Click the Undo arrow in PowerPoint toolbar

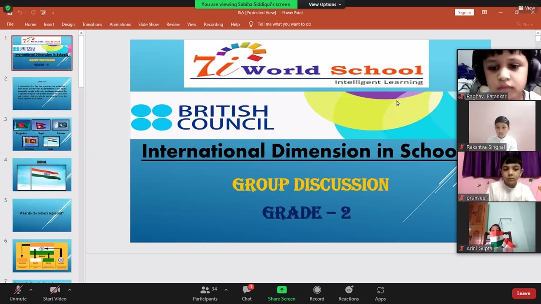[x=19, y=13]
